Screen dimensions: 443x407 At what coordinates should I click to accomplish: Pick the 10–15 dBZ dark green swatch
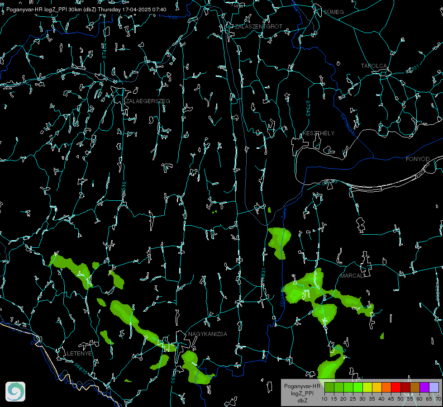(329, 387)
